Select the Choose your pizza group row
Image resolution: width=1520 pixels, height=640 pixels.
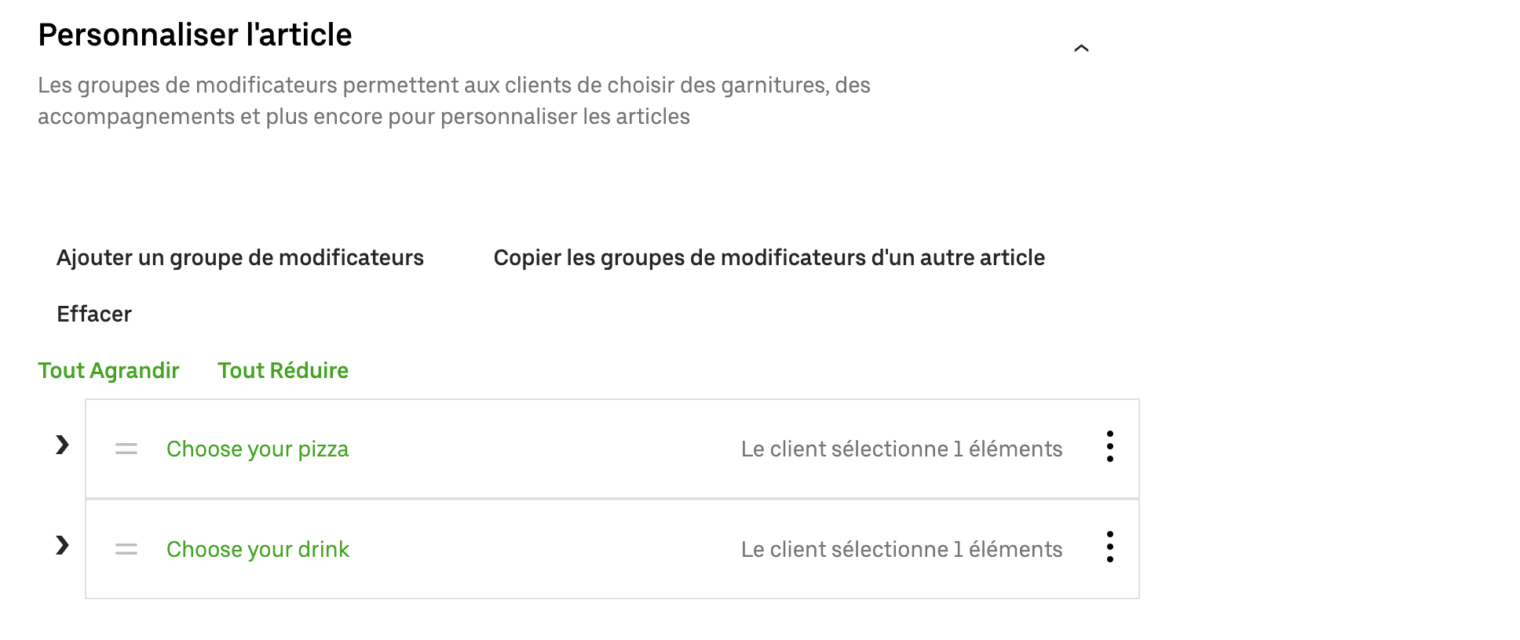coord(550,449)
